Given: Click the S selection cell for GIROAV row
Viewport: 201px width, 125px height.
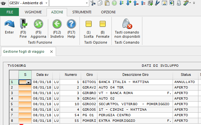Looking at the screenshot, I should coord(25,99).
